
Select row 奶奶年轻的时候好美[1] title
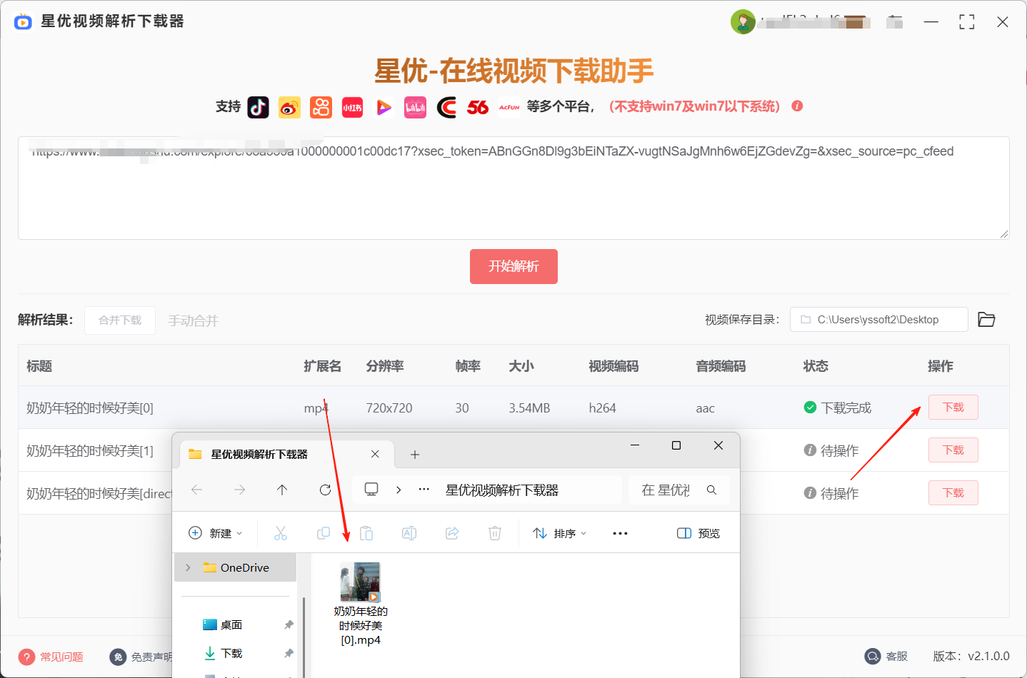pos(90,451)
